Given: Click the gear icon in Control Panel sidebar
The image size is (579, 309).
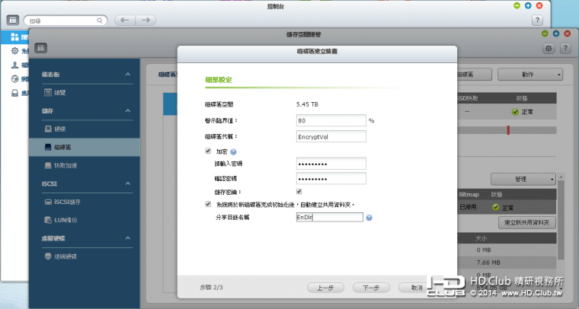Looking at the screenshot, I should [14, 50].
